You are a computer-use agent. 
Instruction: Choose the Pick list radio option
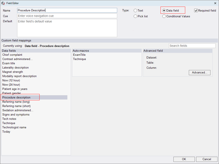pyautogui.click(x=136, y=16)
